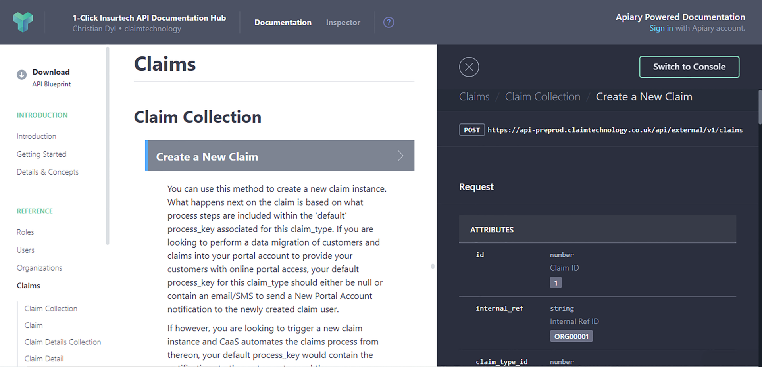Click the Apiary Powered Documentation text
Viewport: 762px width, 367px height.
(680, 17)
